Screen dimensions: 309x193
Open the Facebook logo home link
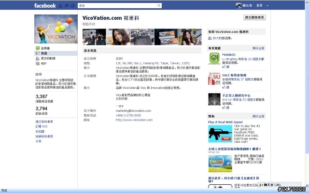pyautogui.click(x=45, y=5)
